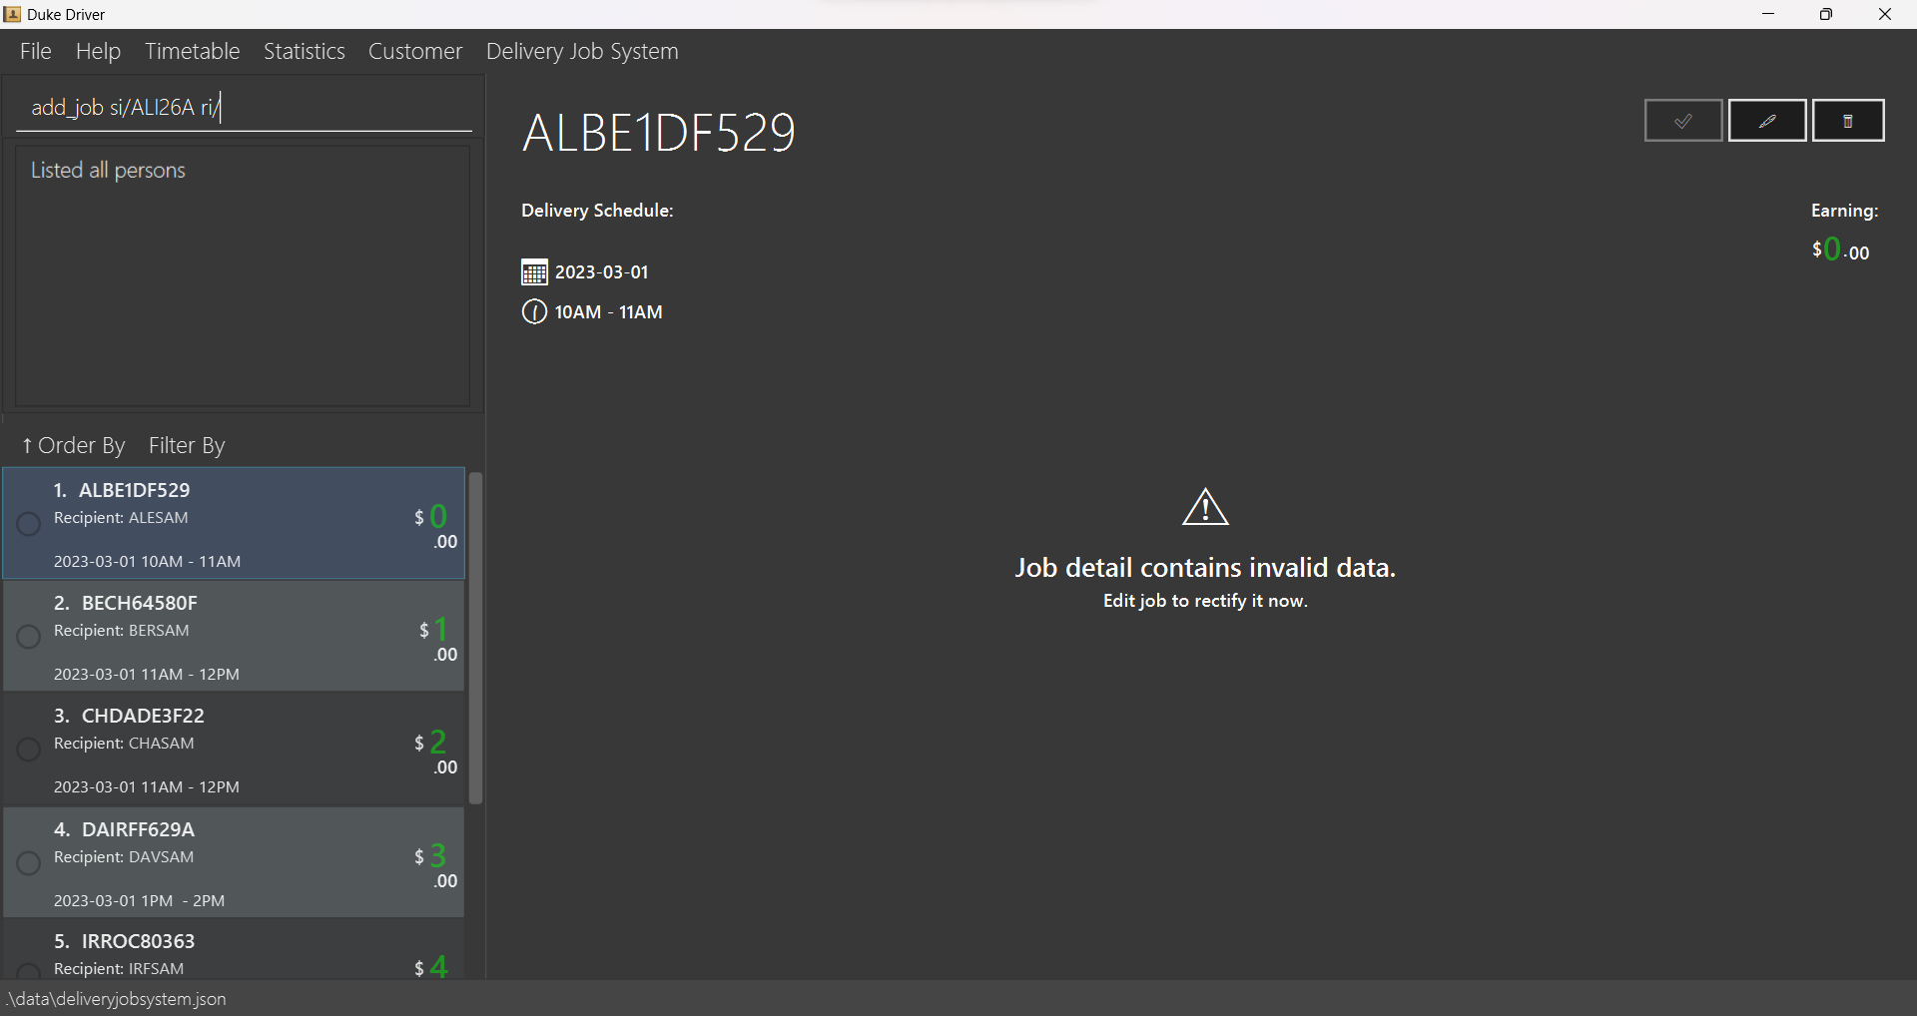Open the Delivery Job System menu
1917x1016 pixels.
coord(582,51)
